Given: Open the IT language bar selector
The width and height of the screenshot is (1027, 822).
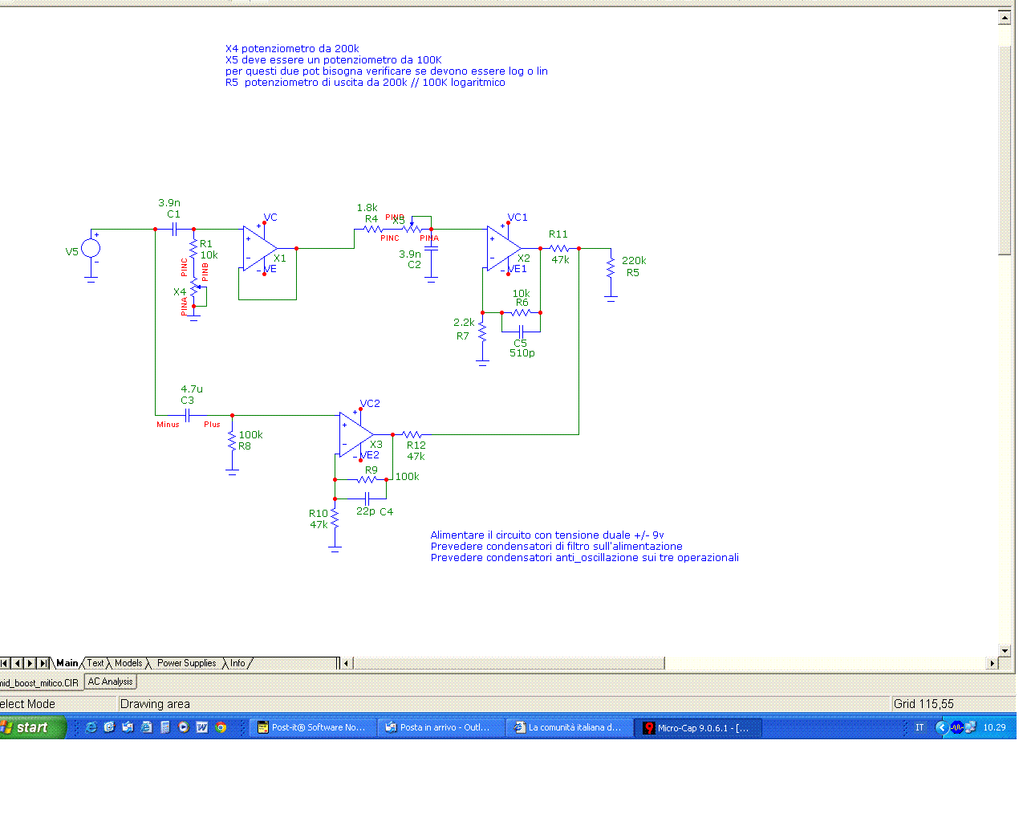Looking at the screenshot, I should click(x=919, y=727).
